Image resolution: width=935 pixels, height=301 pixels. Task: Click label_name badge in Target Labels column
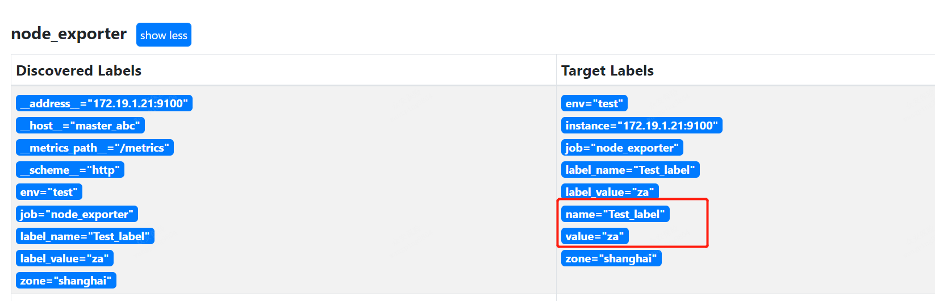point(630,170)
